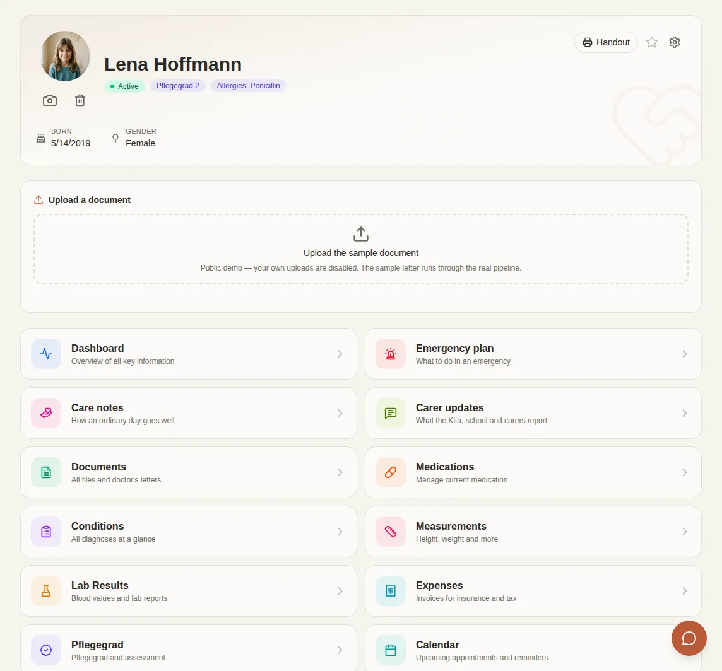Open the Pflegegrad section title

(97, 645)
